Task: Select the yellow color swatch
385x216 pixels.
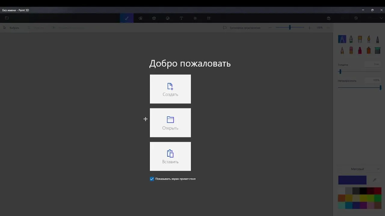Action: coord(363,198)
